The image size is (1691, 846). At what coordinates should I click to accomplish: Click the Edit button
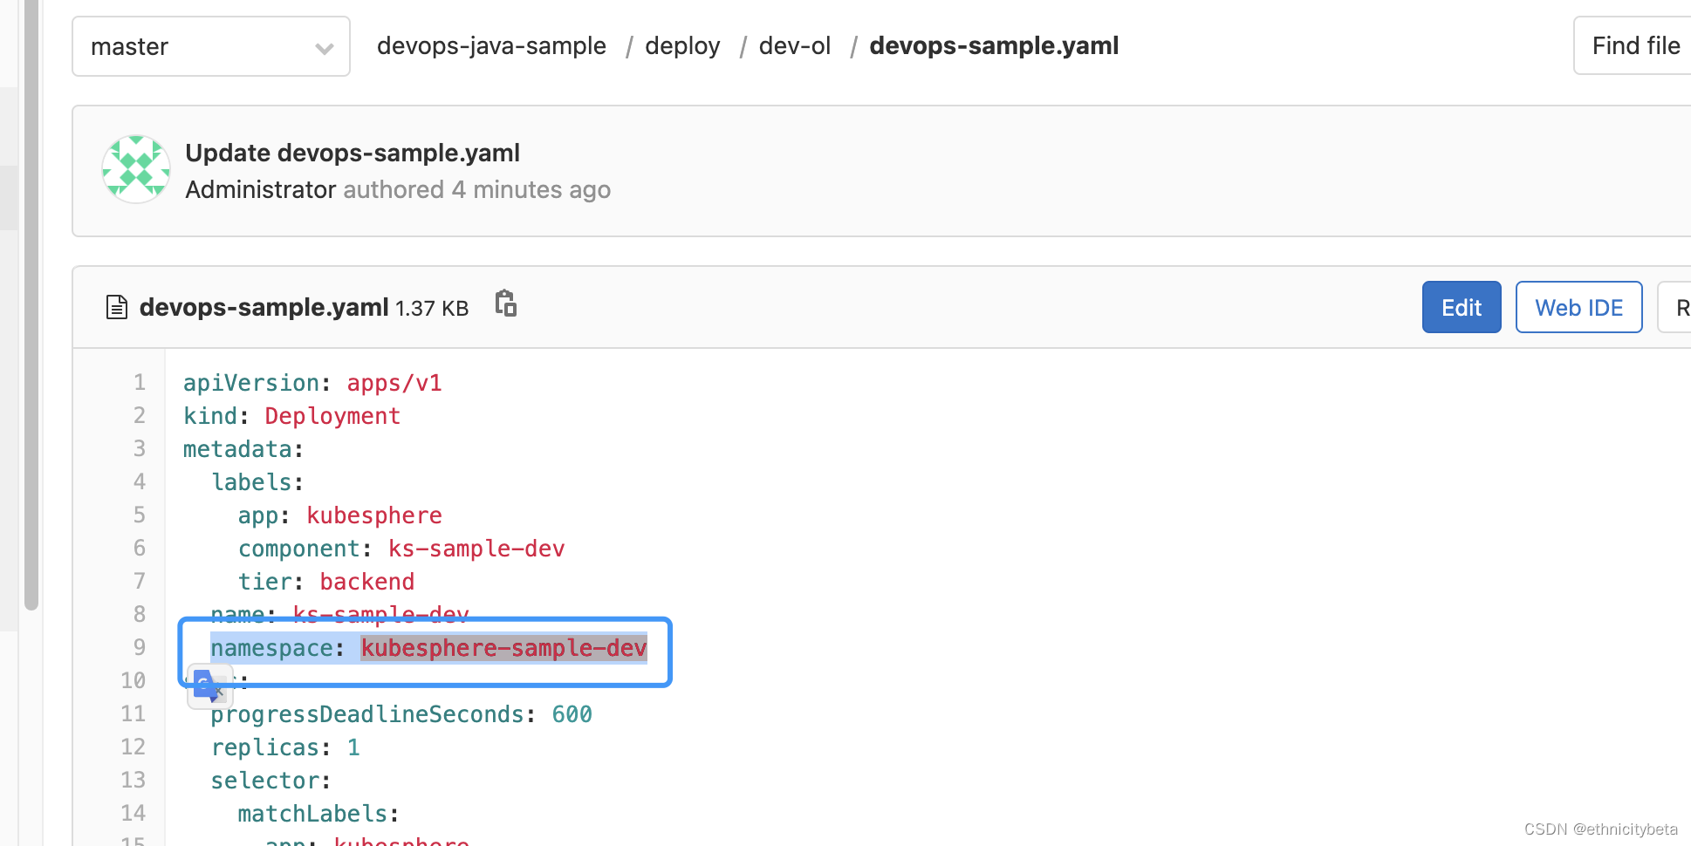(x=1461, y=307)
